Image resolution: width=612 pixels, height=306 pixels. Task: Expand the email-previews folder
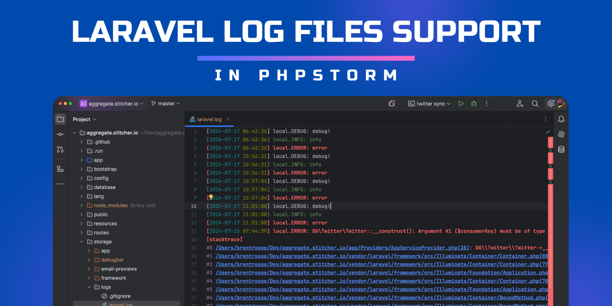[x=89, y=269]
